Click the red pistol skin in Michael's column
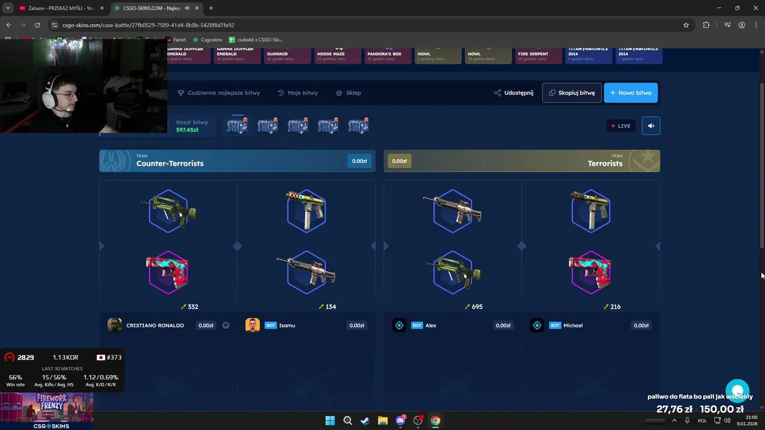The image size is (765, 430). click(x=590, y=272)
